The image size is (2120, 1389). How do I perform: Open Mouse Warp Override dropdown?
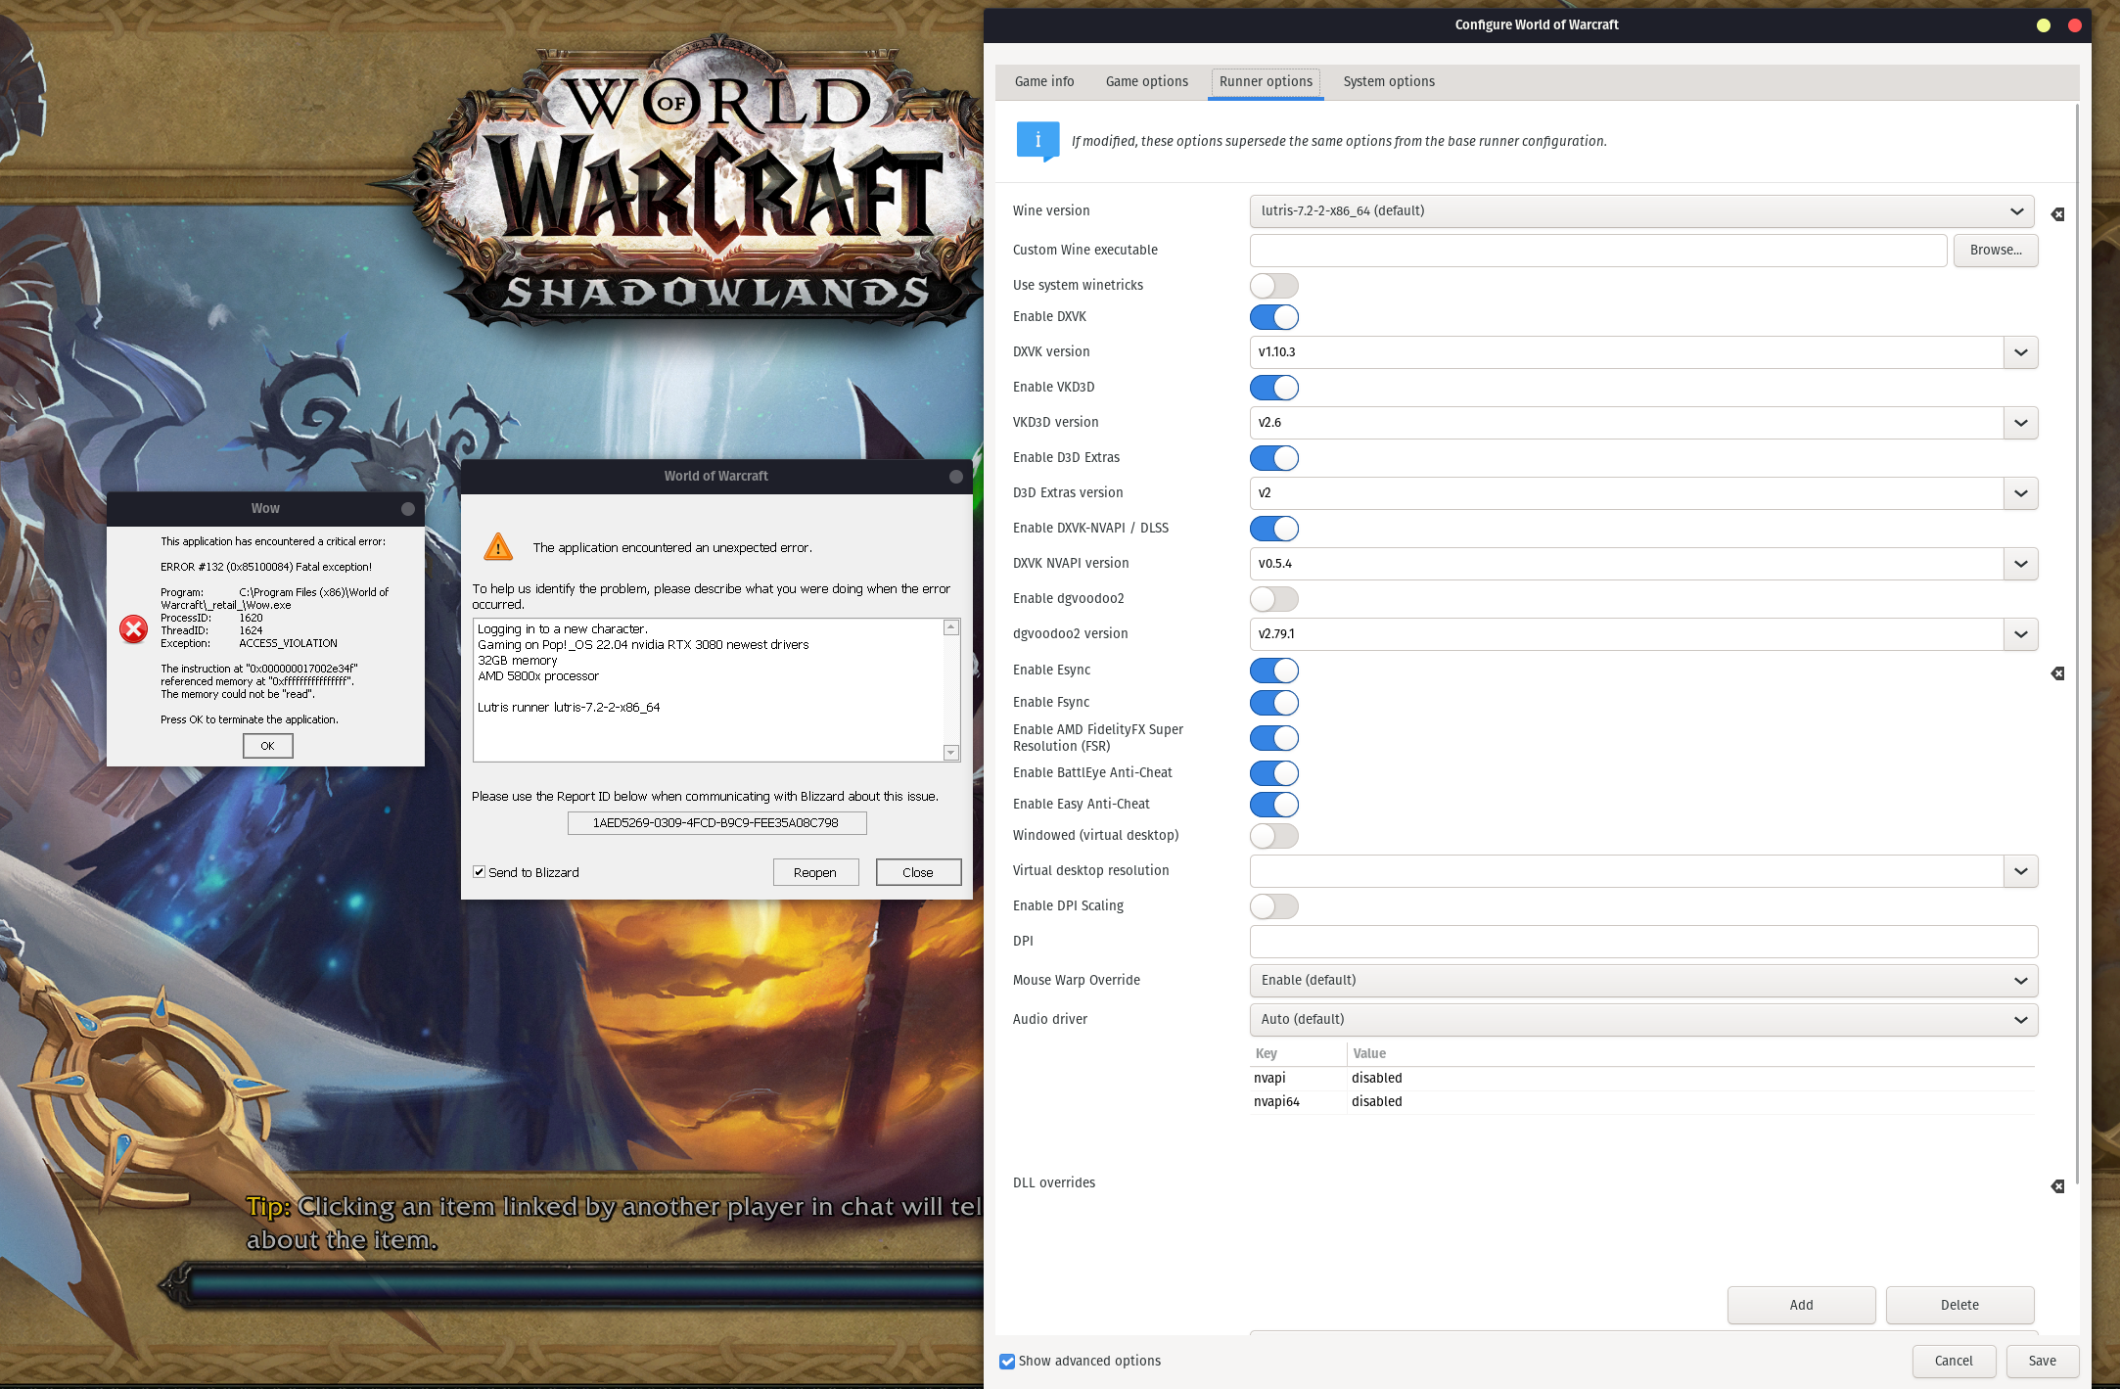[x=1643, y=981]
